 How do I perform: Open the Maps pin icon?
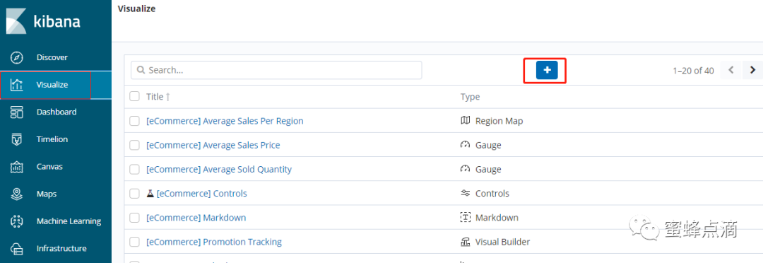click(16, 194)
